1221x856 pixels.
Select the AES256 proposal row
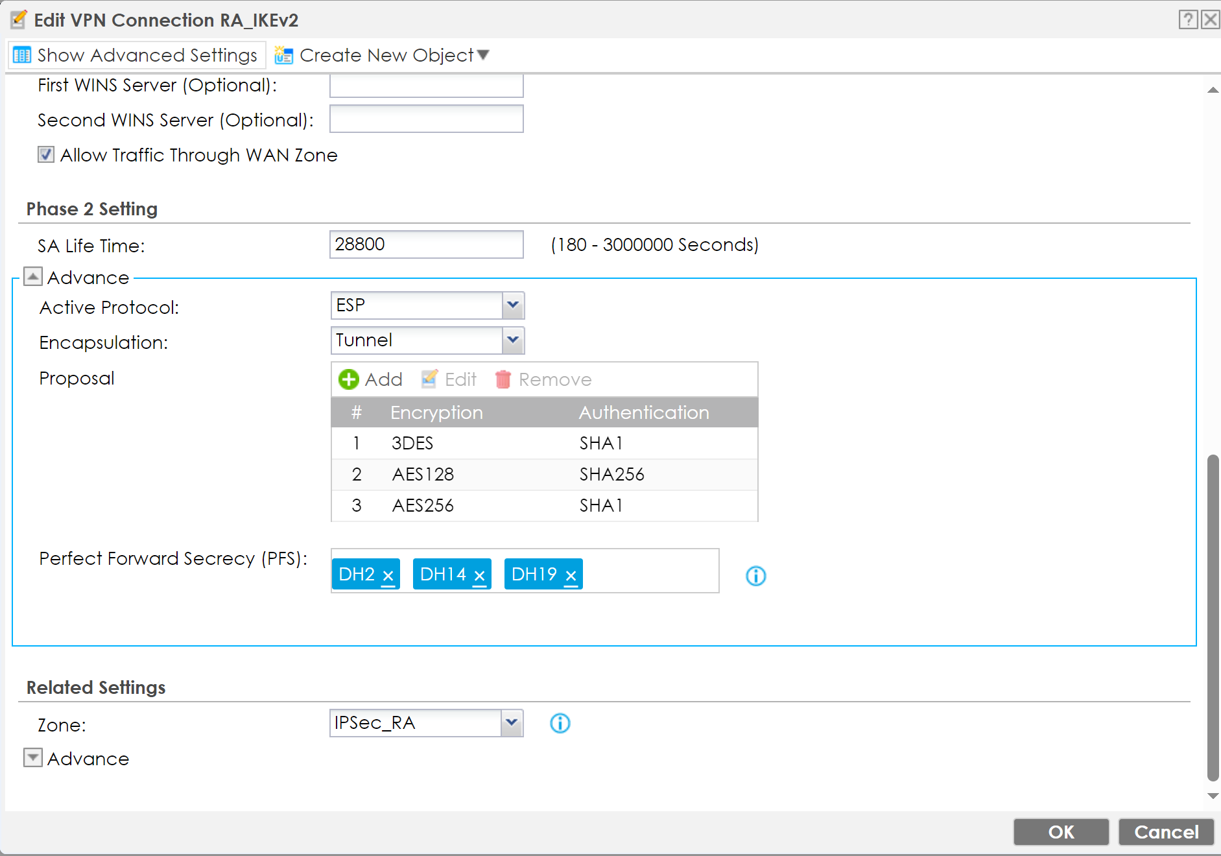coord(545,506)
